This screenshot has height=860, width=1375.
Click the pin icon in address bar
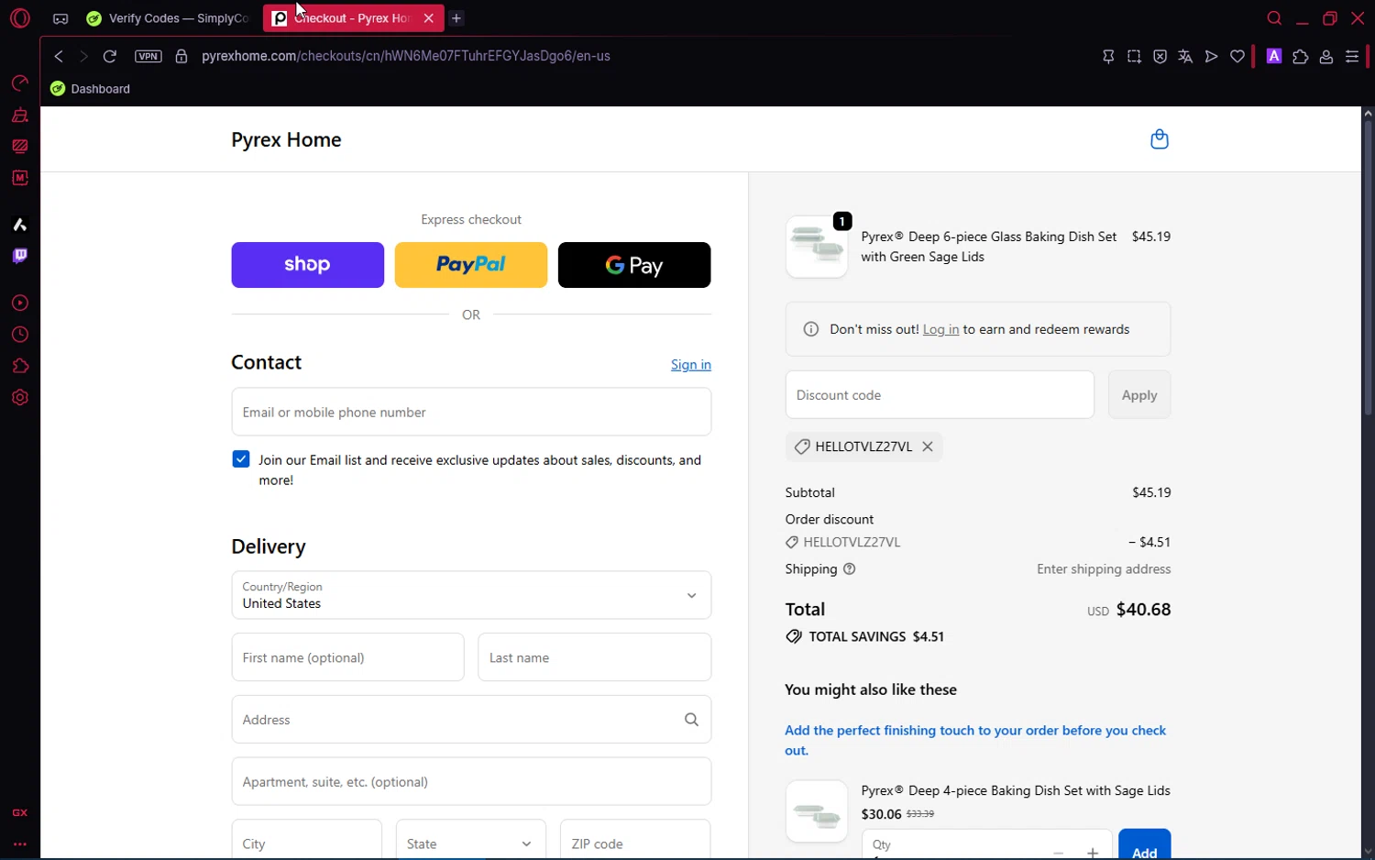tap(1108, 57)
